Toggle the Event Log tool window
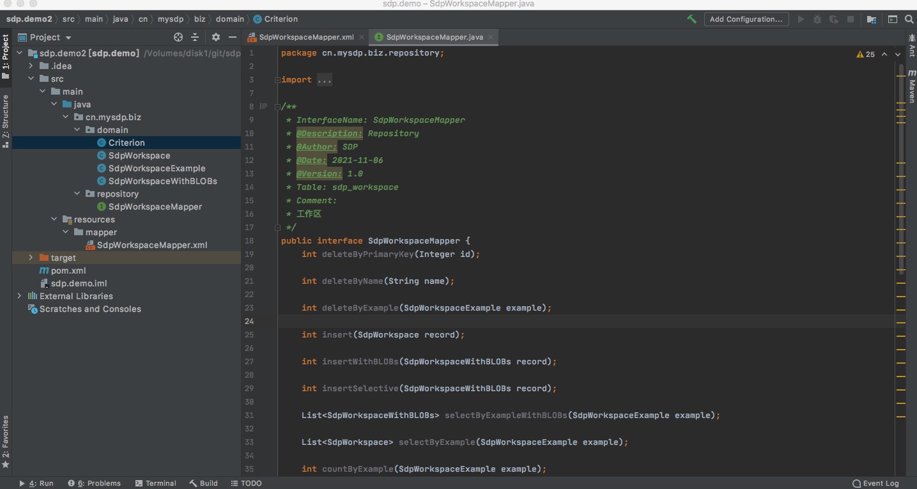This screenshot has width=917, height=489. [x=875, y=483]
